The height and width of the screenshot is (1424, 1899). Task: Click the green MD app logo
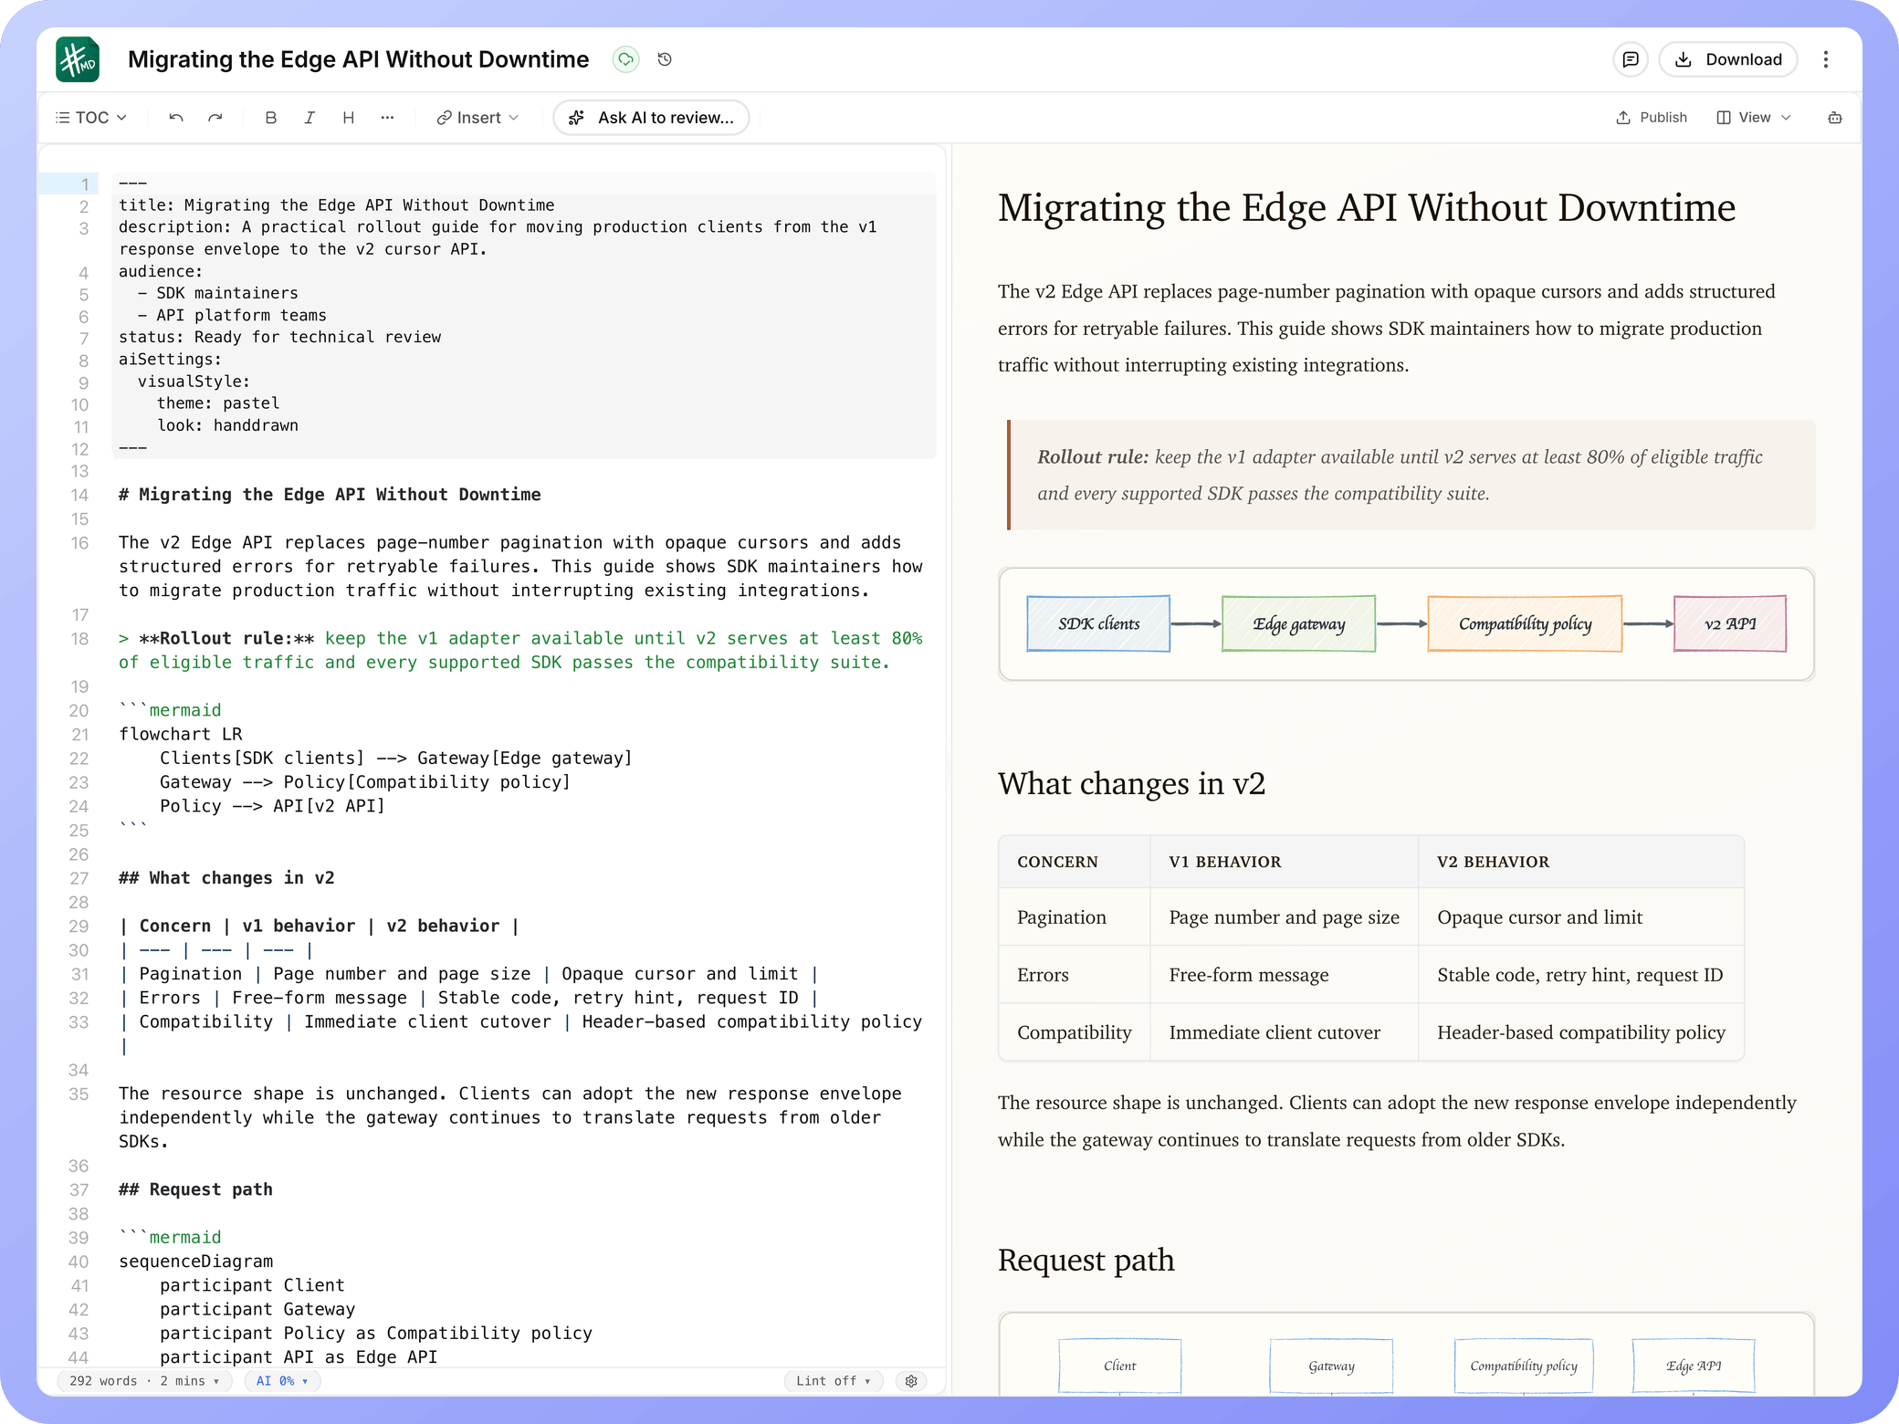(78, 59)
